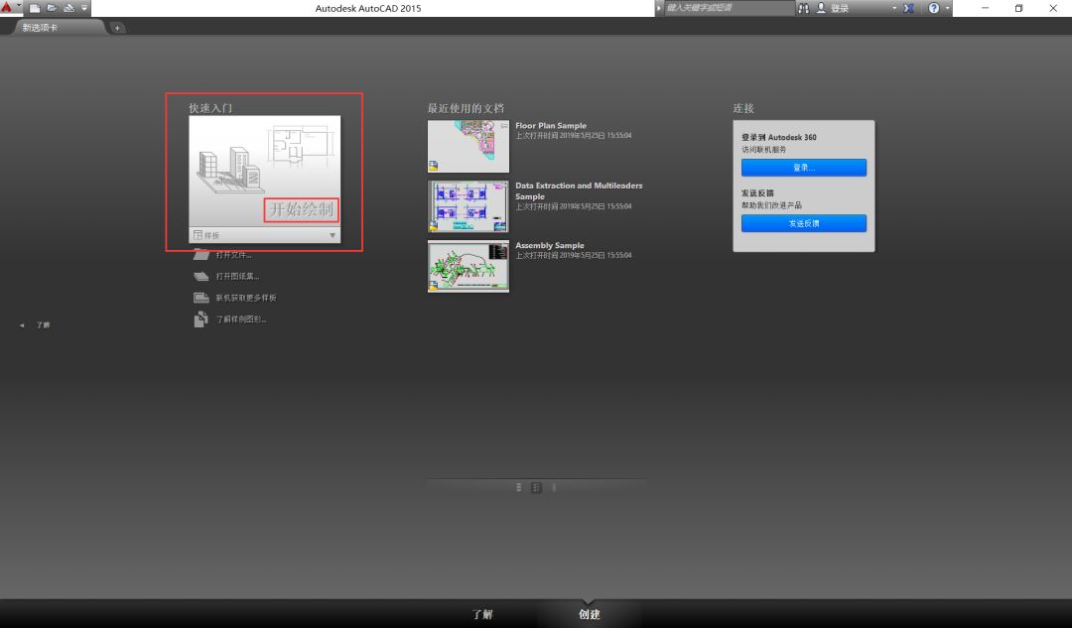Click the 了解样例图形 document icon
The width and height of the screenshot is (1072, 628).
pos(201,319)
